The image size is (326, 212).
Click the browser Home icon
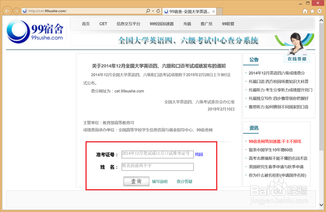tap(305, 11)
